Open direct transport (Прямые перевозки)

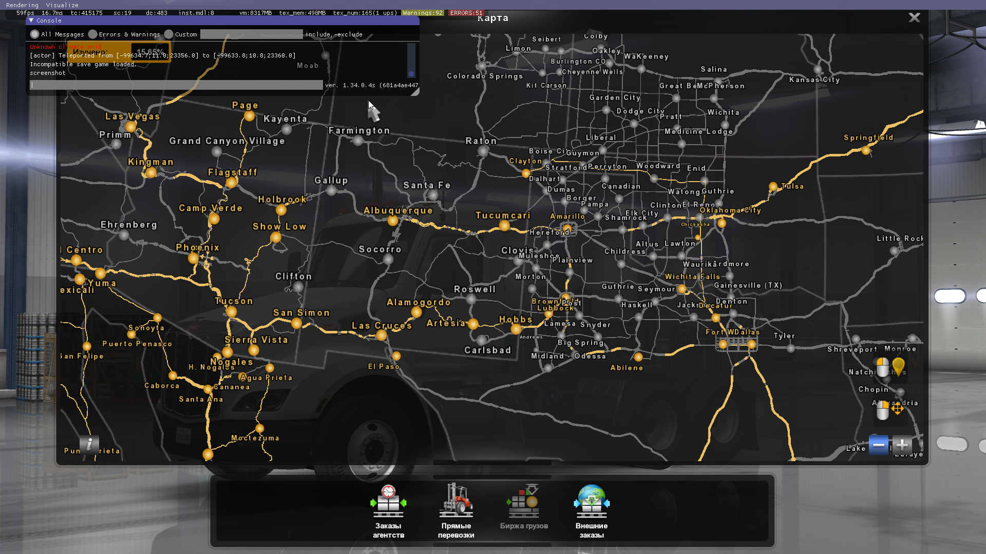[x=456, y=511]
